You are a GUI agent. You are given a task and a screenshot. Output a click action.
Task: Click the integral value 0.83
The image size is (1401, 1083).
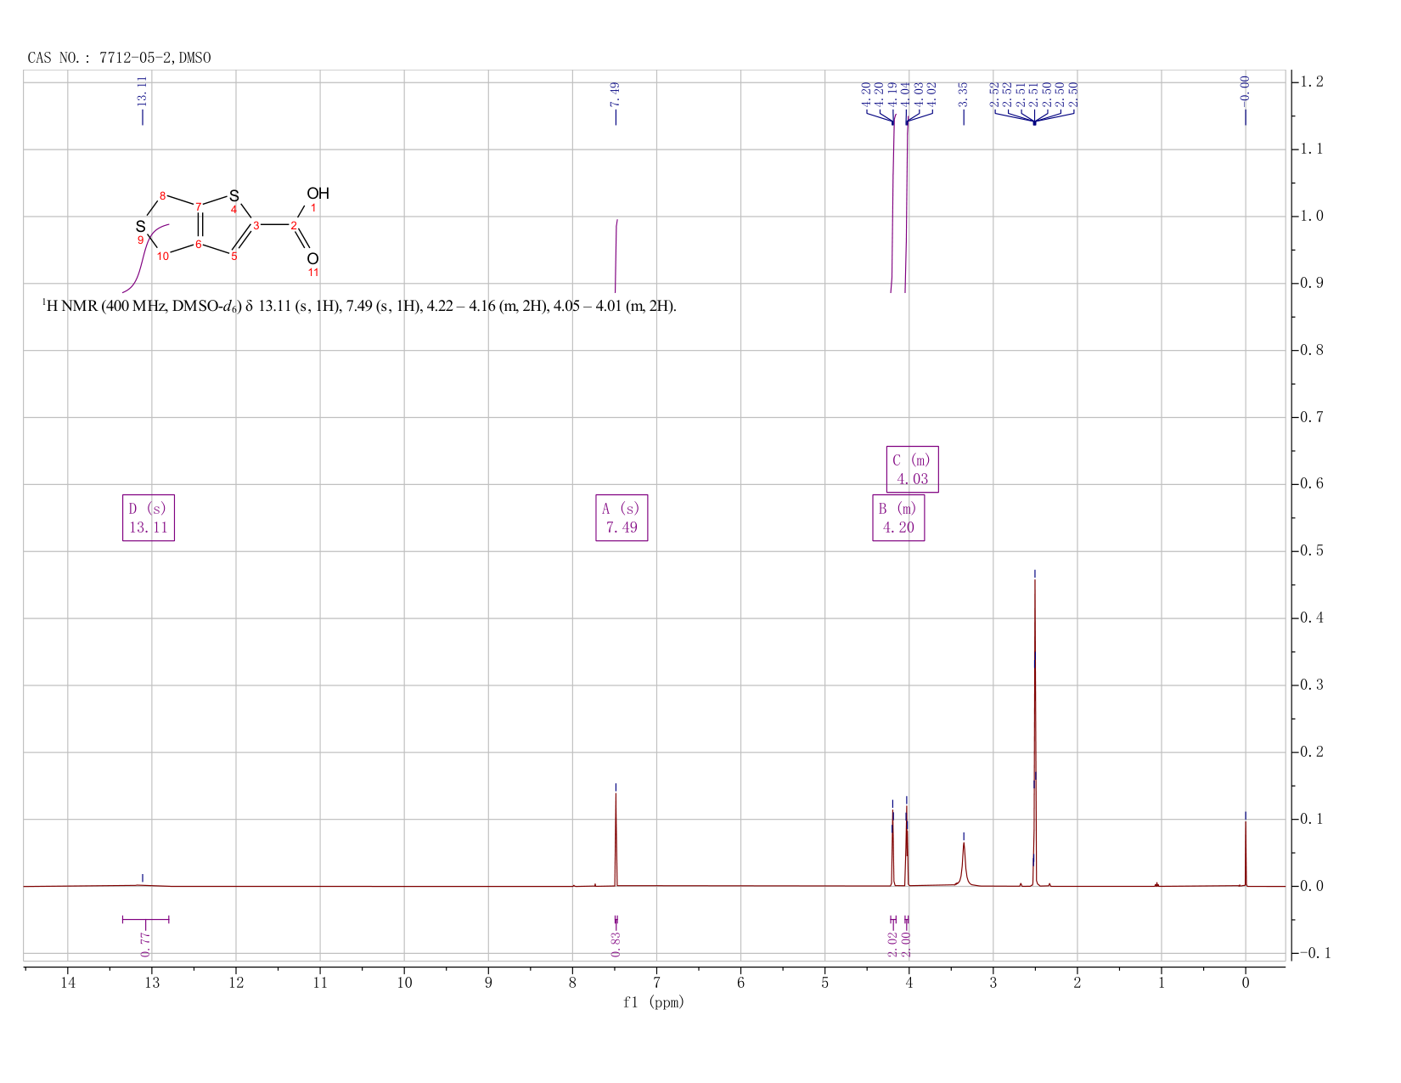tap(616, 943)
